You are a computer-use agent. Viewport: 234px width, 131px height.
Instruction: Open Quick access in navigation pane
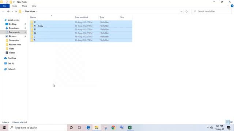point(14,20)
